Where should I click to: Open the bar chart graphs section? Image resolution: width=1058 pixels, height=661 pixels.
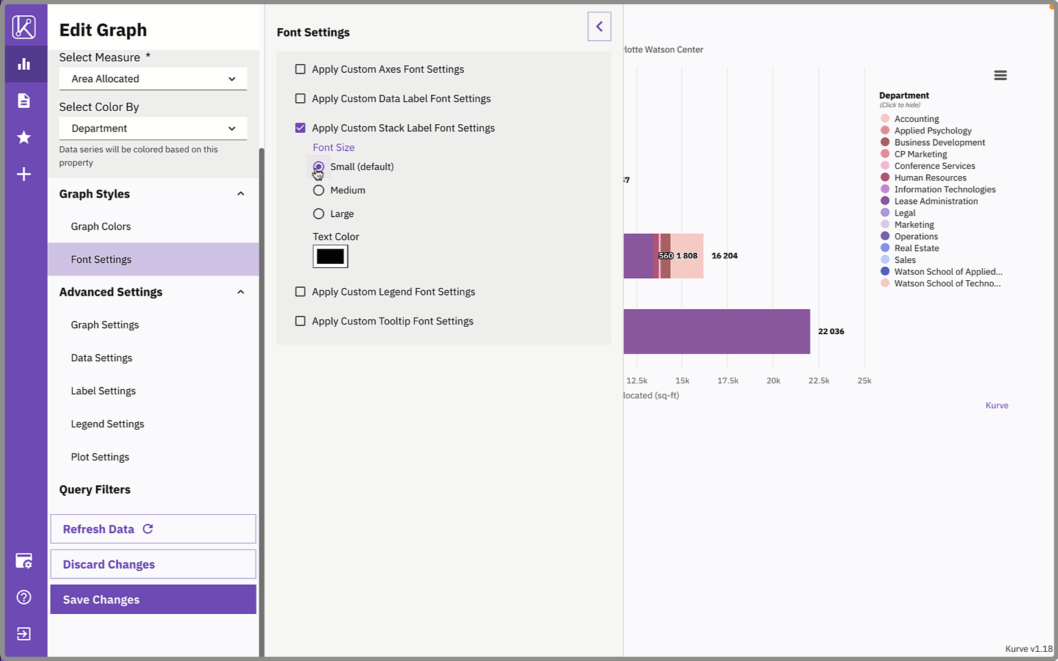coord(24,64)
